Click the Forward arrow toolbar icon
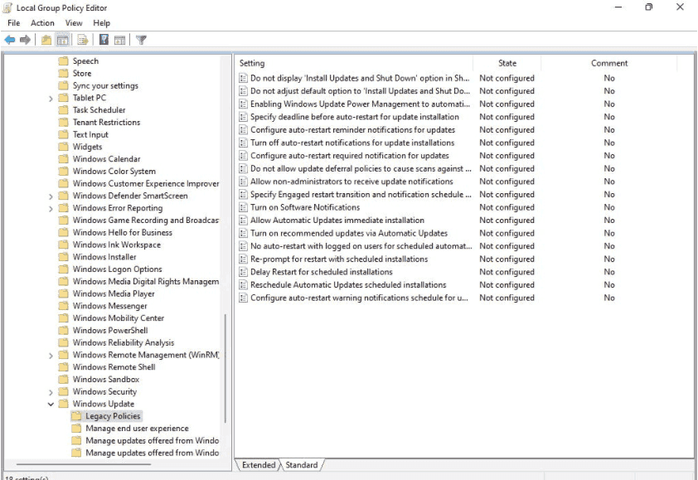 pyautogui.click(x=25, y=40)
